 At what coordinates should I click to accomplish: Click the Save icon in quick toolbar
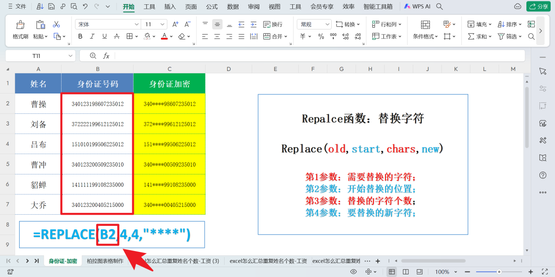(51, 6)
